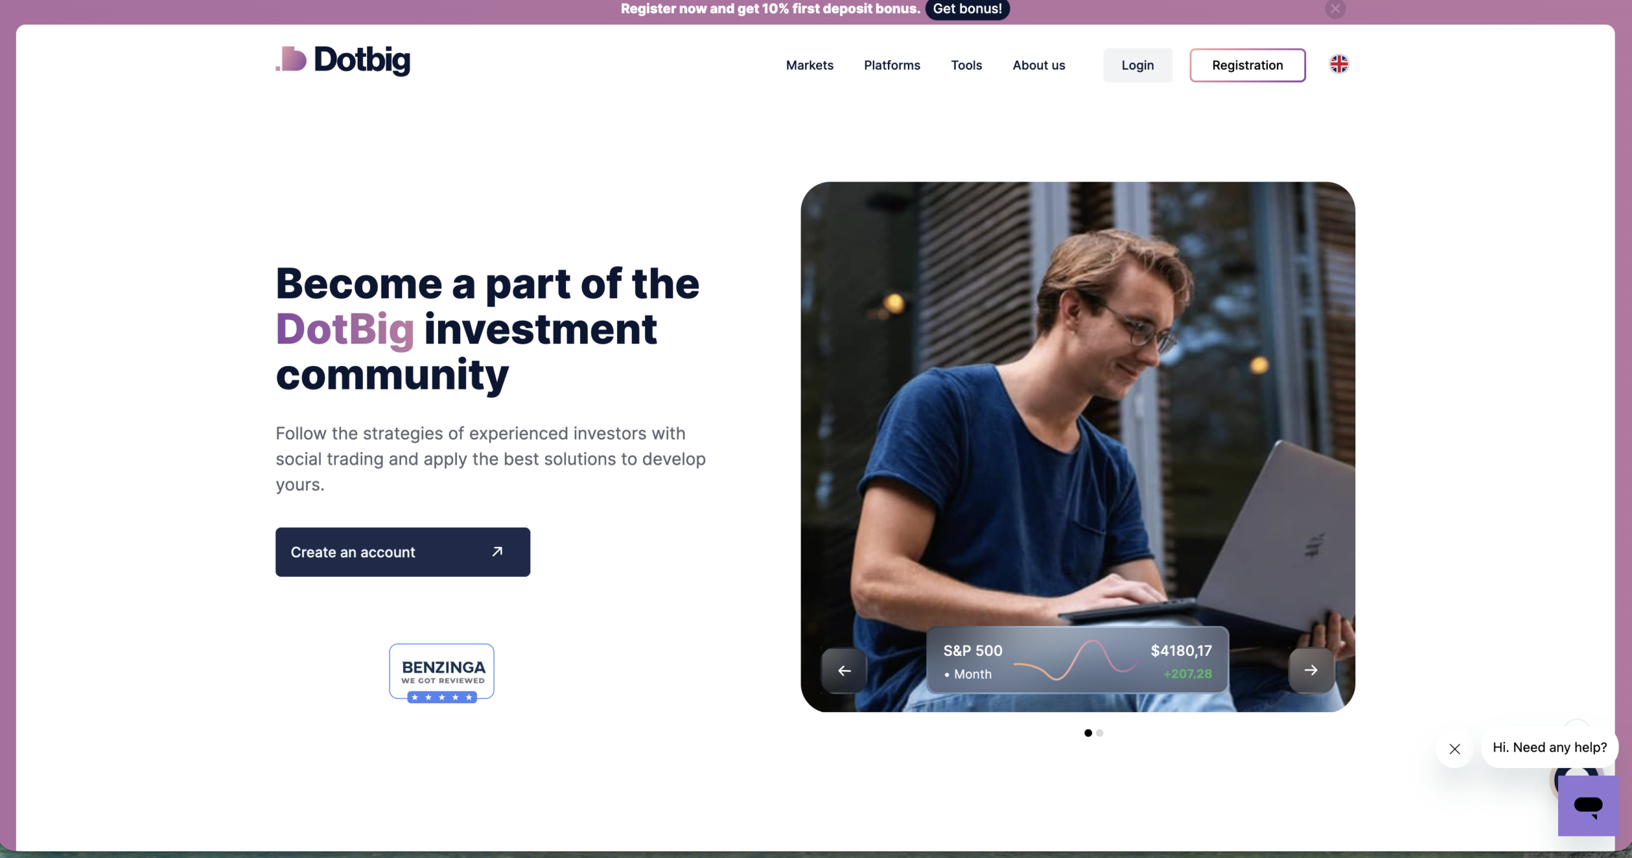The width and height of the screenshot is (1632, 858).
Task: Click Create an account button
Action: [x=403, y=552]
